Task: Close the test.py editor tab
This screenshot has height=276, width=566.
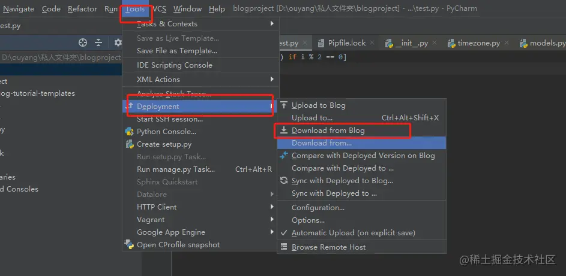Action: coord(305,43)
